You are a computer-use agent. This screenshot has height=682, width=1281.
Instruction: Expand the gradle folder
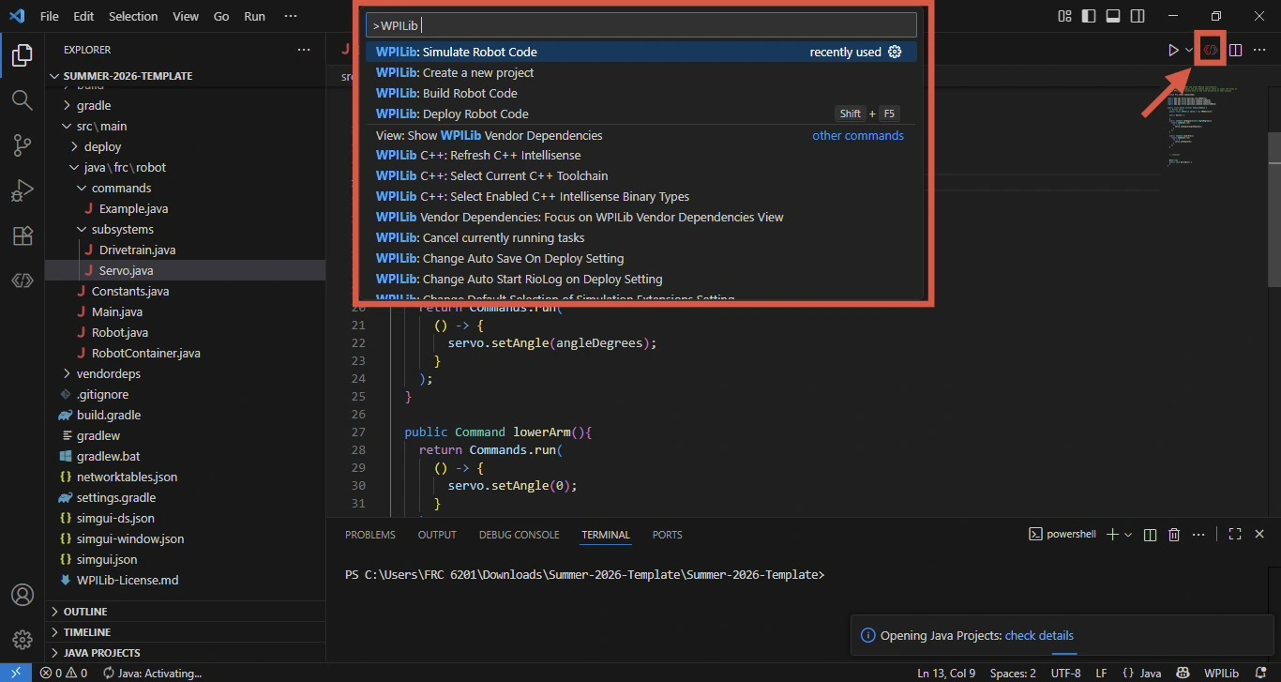point(186,105)
